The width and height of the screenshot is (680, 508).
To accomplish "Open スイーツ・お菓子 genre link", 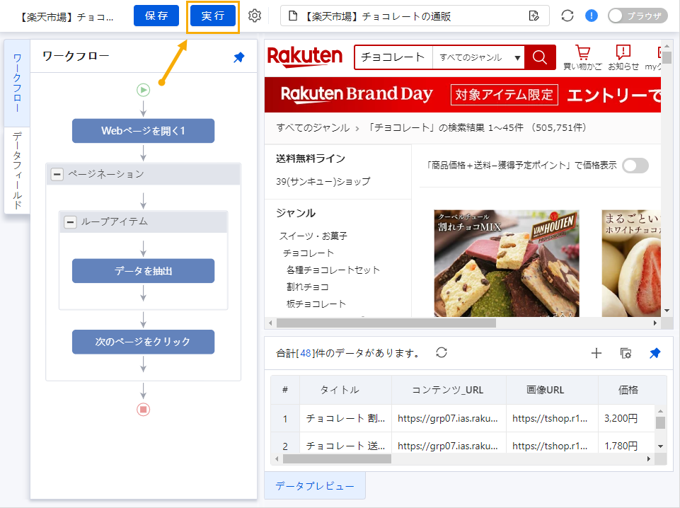I will pyautogui.click(x=313, y=236).
